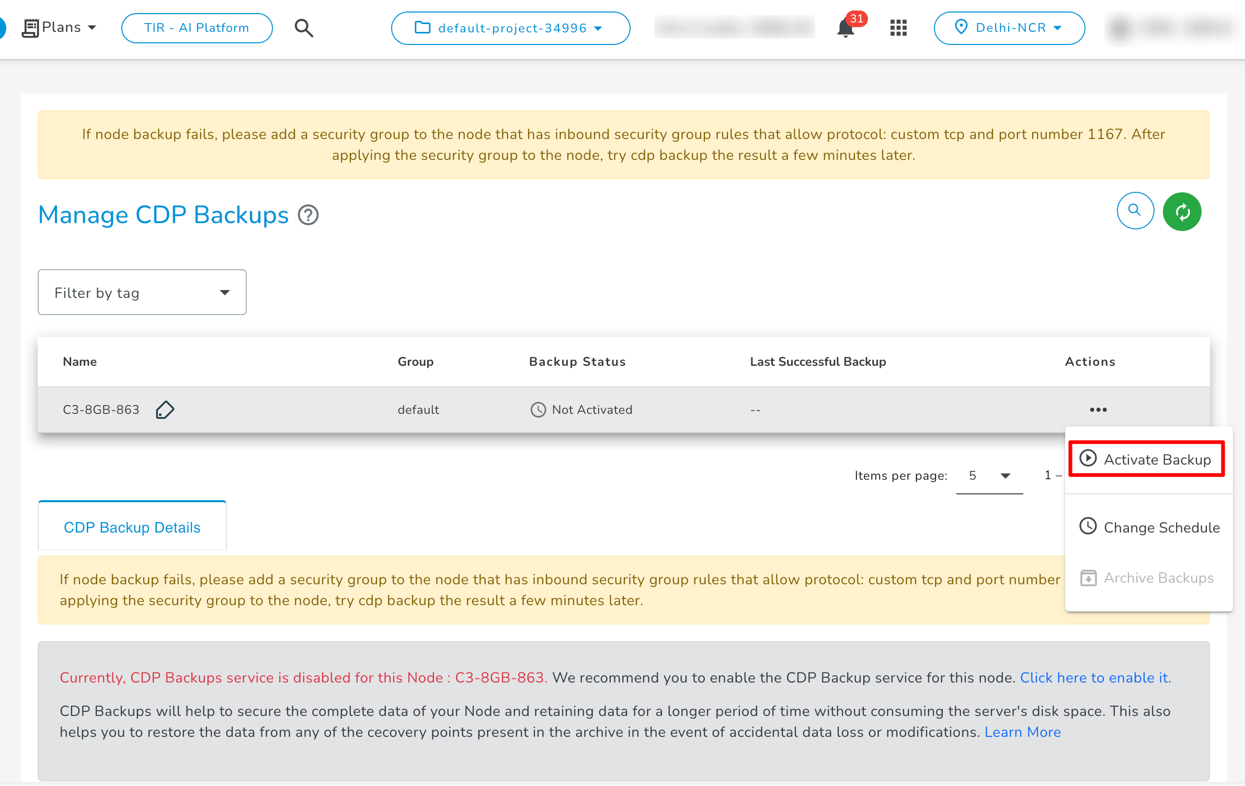Click the Actions column header
1245x786 pixels.
pyautogui.click(x=1090, y=362)
